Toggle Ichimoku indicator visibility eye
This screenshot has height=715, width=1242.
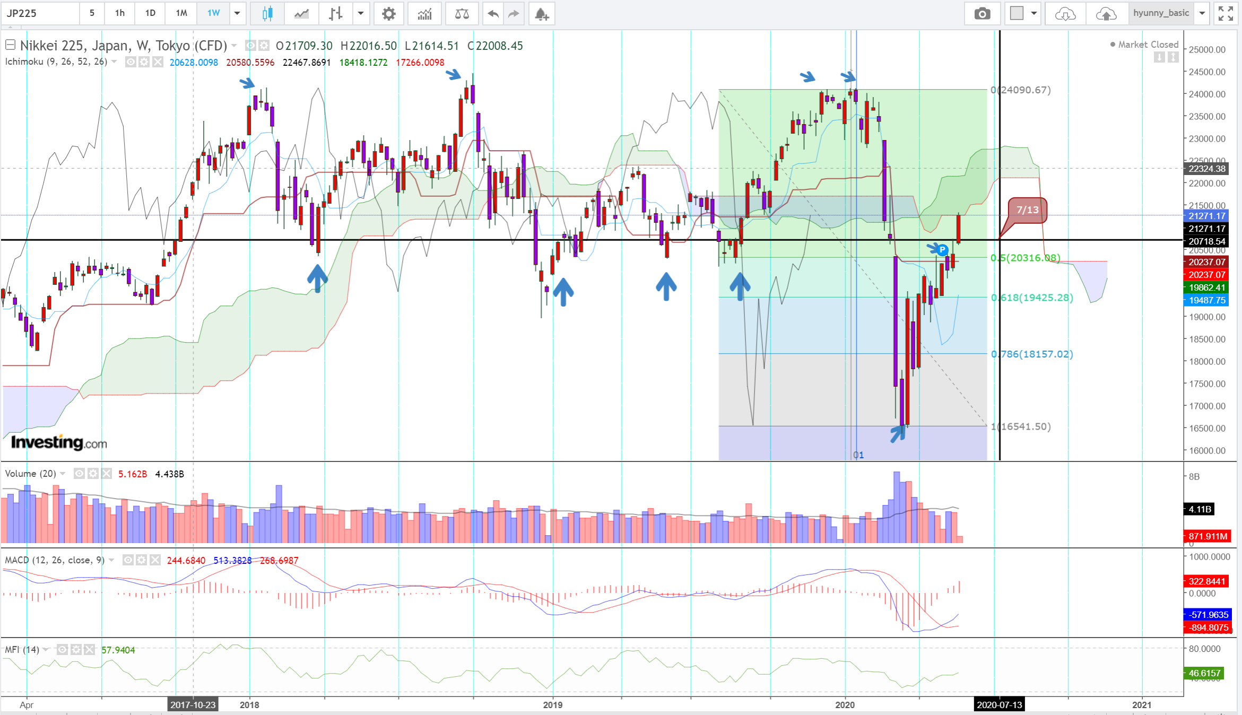coord(130,62)
